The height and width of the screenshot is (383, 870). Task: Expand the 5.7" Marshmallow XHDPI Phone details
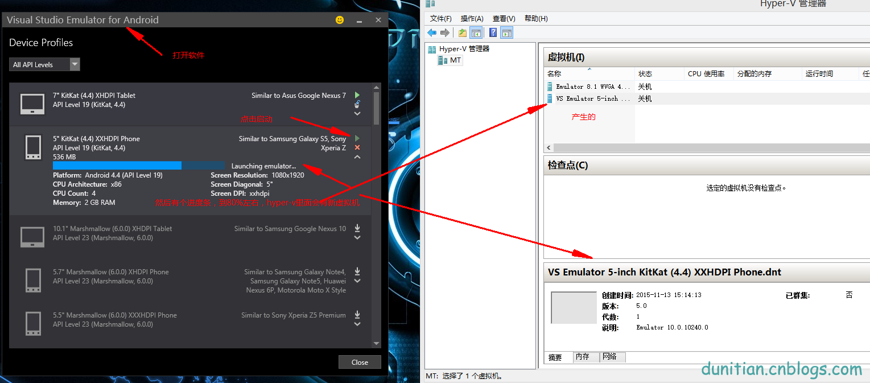click(357, 281)
